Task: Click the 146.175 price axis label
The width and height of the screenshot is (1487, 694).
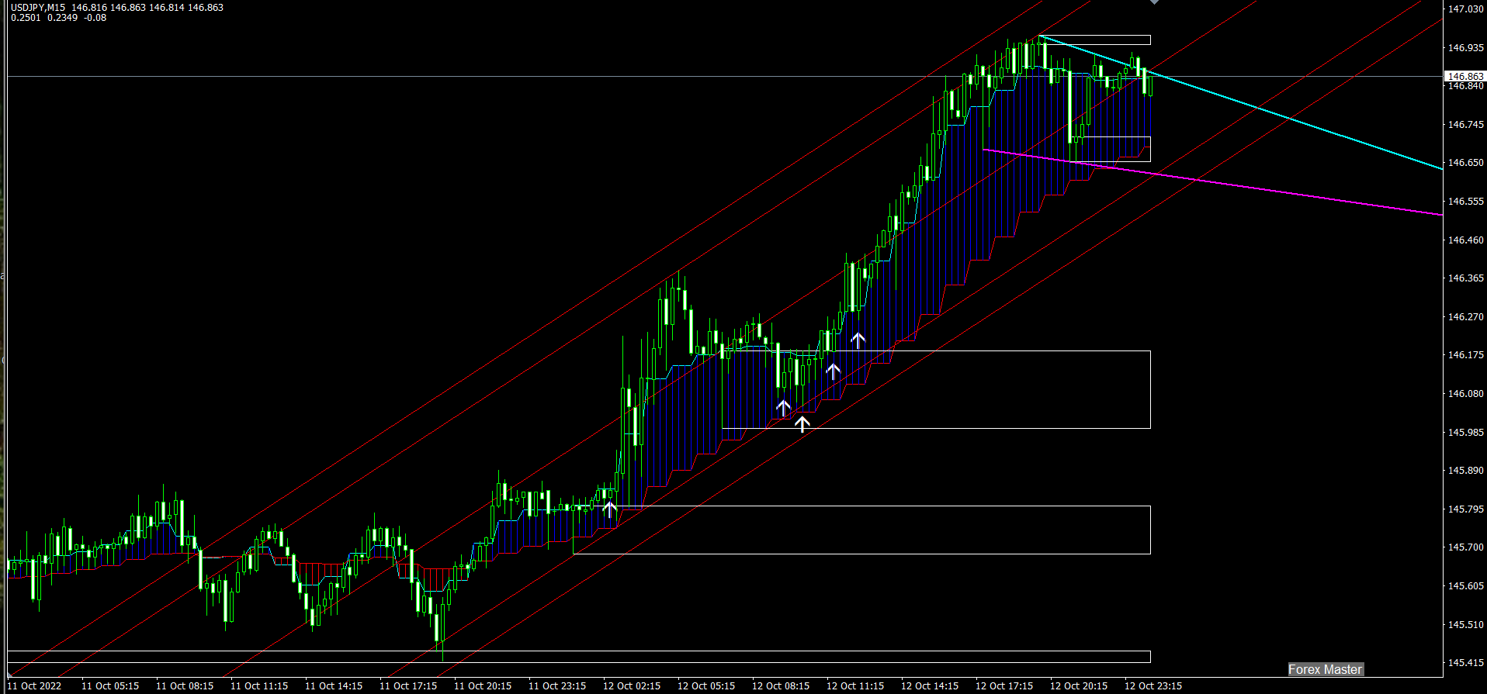Action: point(1465,355)
